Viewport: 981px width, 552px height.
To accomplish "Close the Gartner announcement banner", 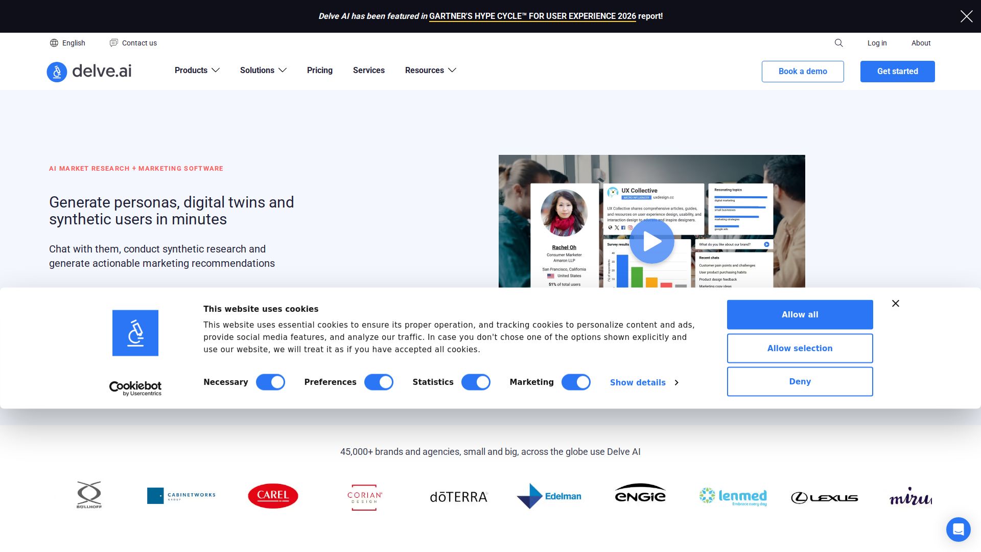I will (966, 16).
